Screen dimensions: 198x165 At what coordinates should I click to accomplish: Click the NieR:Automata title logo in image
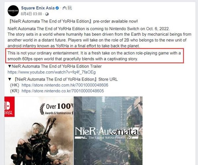(106, 133)
